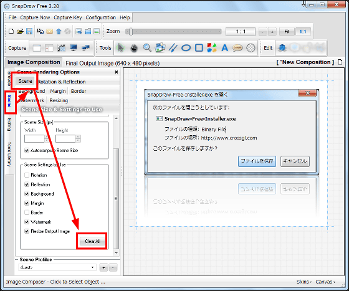Choose the checkered region capture icon
This screenshot has width=349, height=291.
pyautogui.click(x=61, y=48)
